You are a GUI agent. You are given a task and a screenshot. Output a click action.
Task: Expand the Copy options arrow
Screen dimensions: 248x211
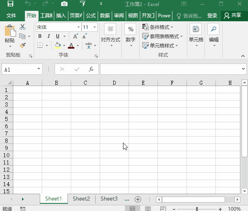[29, 37]
